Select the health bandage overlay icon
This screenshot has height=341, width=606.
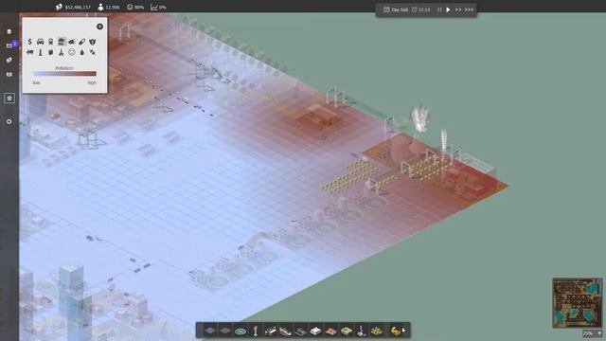point(82,42)
